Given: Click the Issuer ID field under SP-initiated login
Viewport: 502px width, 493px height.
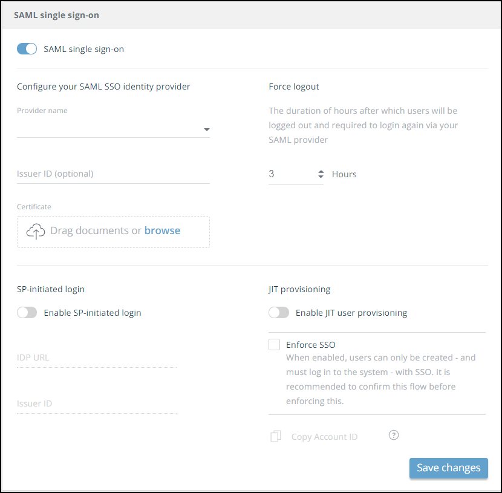Looking at the screenshot, I should pos(97,403).
